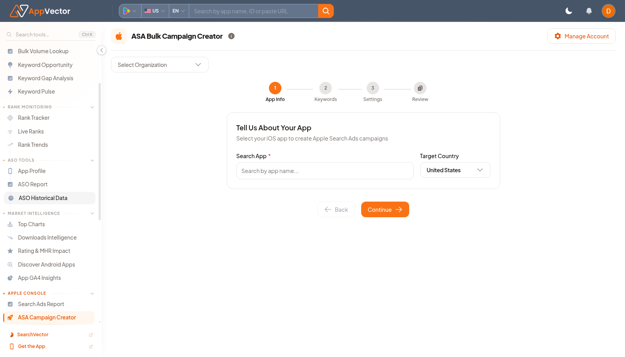Open the EN language dropdown
The image size is (625, 357).
179,11
